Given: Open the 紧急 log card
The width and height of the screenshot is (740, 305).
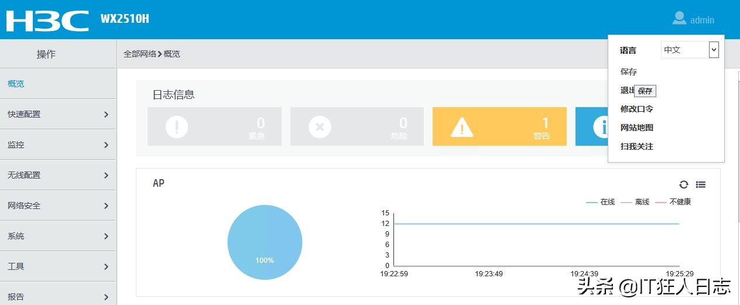Looking at the screenshot, I should click(214, 126).
